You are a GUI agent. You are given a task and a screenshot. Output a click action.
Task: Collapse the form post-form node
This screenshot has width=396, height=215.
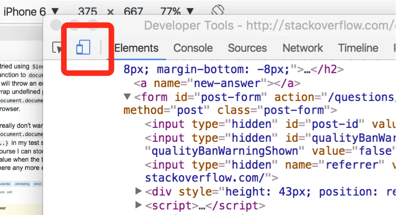[x=127, y=96]
